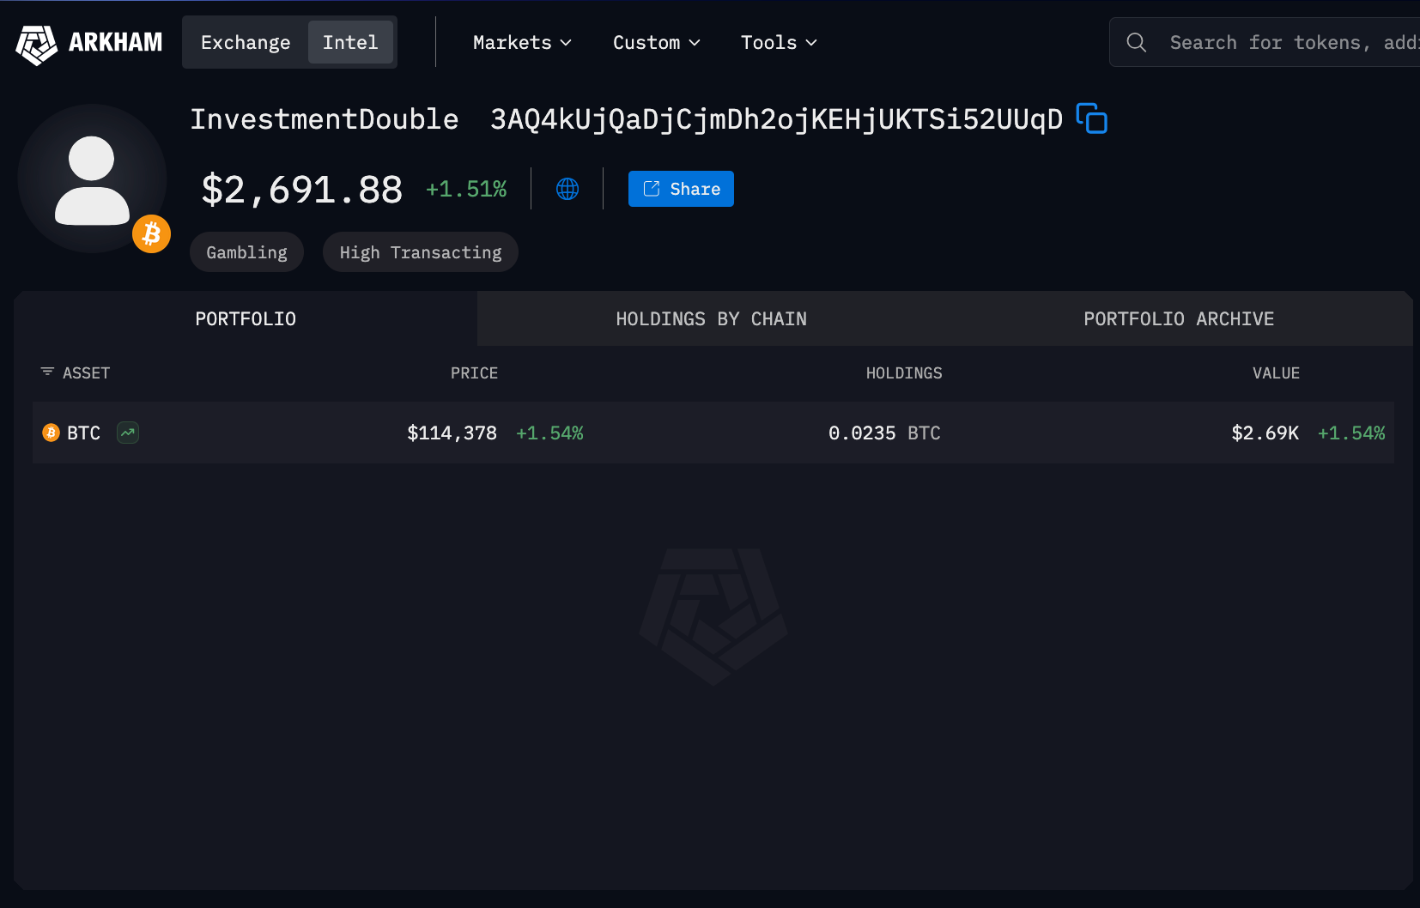The width and height of the screenshot is (1420, 908).
Task: Click the 0.0235 BTC holdings value
Action: (x=884, y=433)
